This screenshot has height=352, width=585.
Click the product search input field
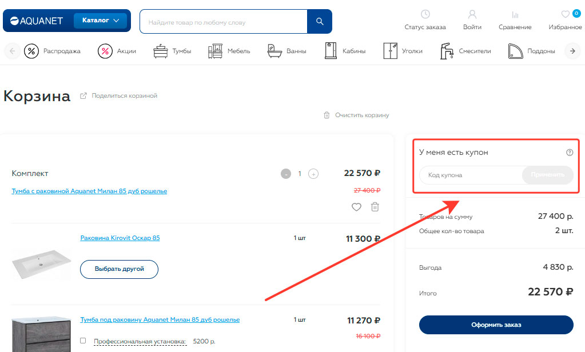click(224, 22)
